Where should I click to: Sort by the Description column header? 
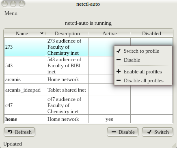pyautogui.click(x=67, y=33)
